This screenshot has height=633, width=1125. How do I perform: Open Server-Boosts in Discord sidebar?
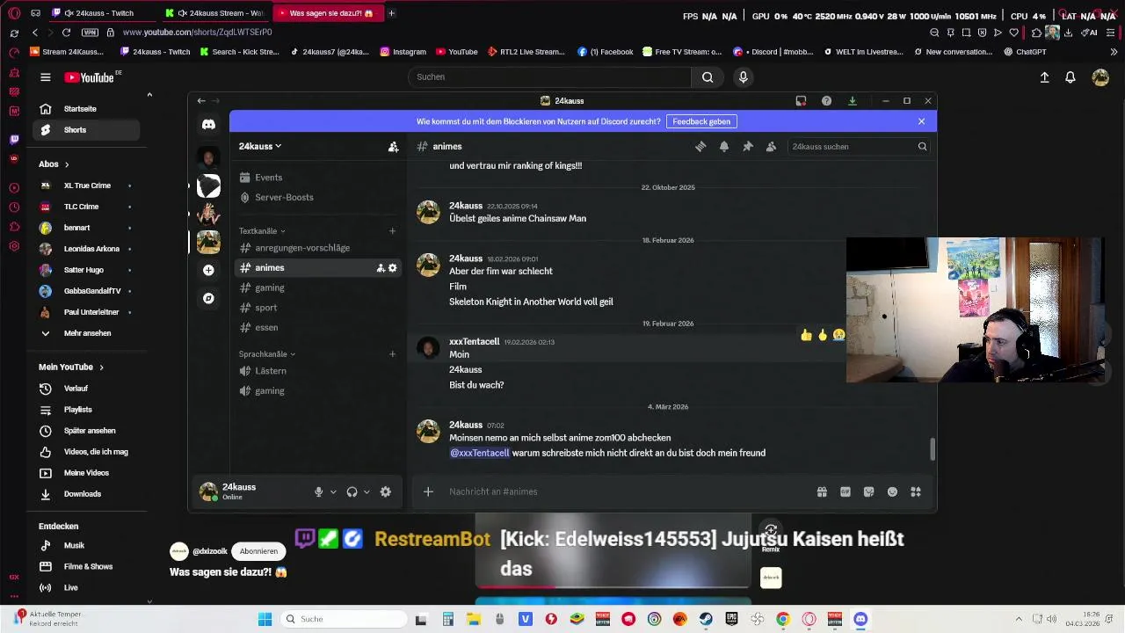click(316, 197)
